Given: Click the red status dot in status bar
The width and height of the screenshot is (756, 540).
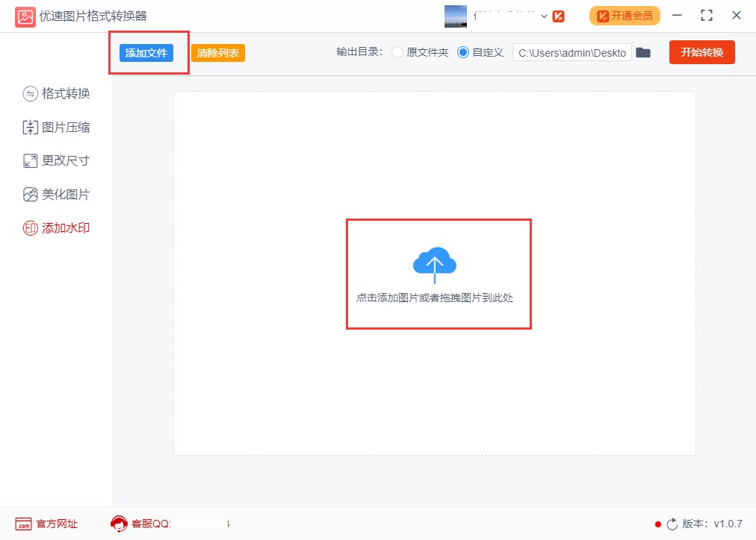Looking at the screenshot, I should tap(658, 524).
